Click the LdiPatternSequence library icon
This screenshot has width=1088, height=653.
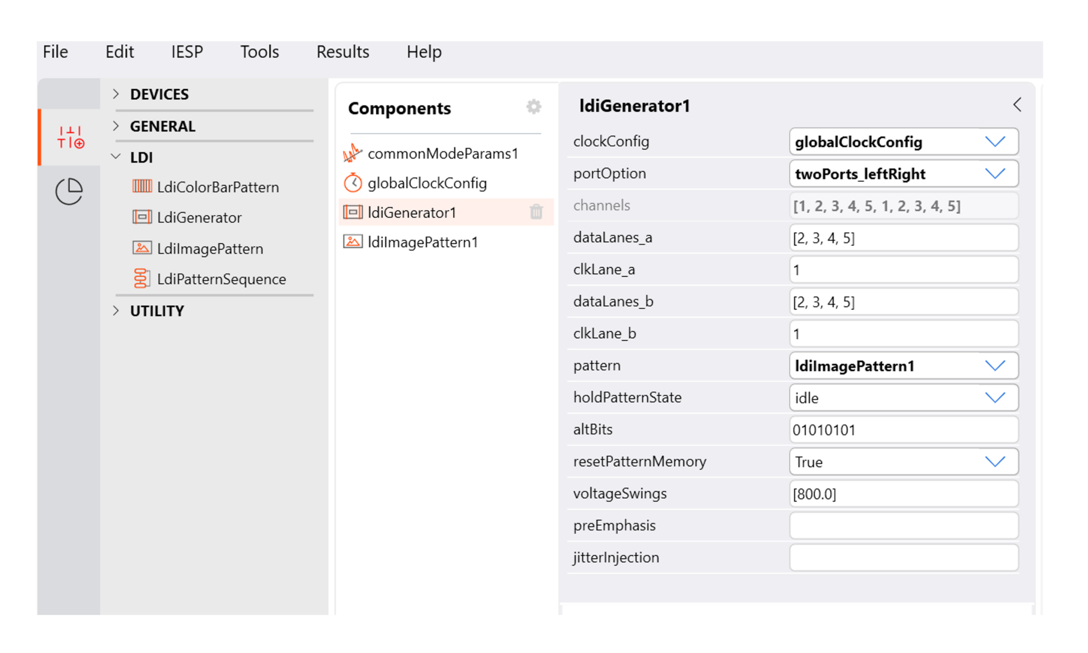pos(141,278)
